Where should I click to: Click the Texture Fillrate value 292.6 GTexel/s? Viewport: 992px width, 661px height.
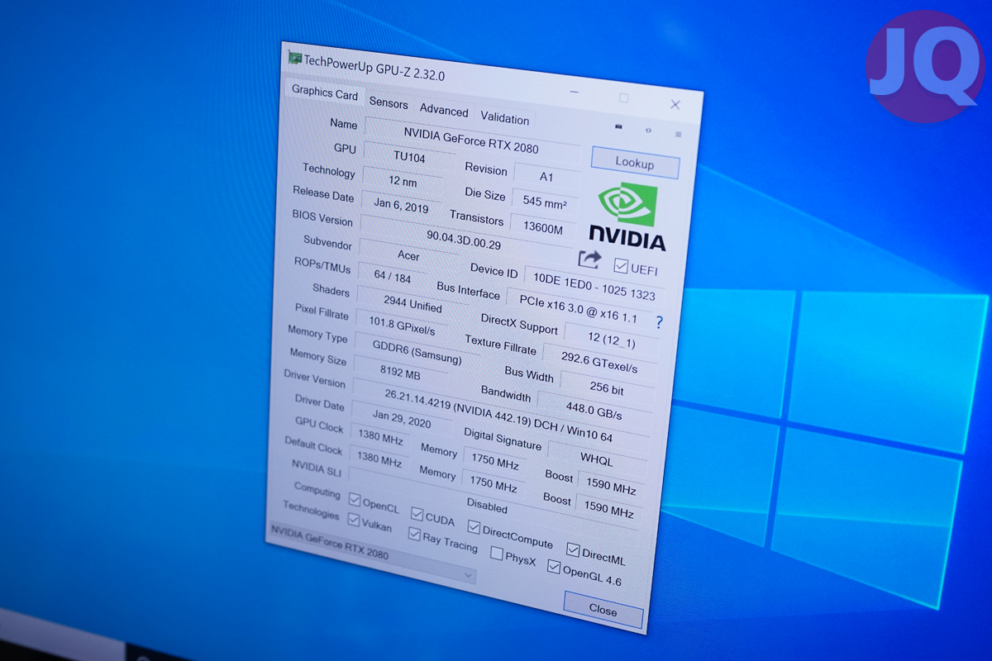(600, 361)
